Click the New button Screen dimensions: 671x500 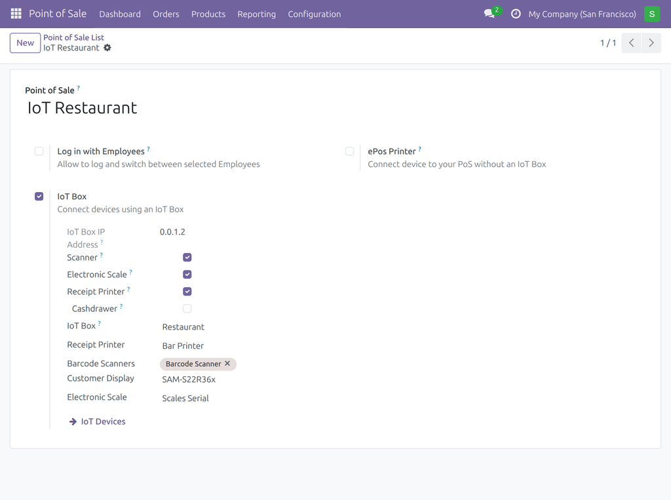point(26,43)
